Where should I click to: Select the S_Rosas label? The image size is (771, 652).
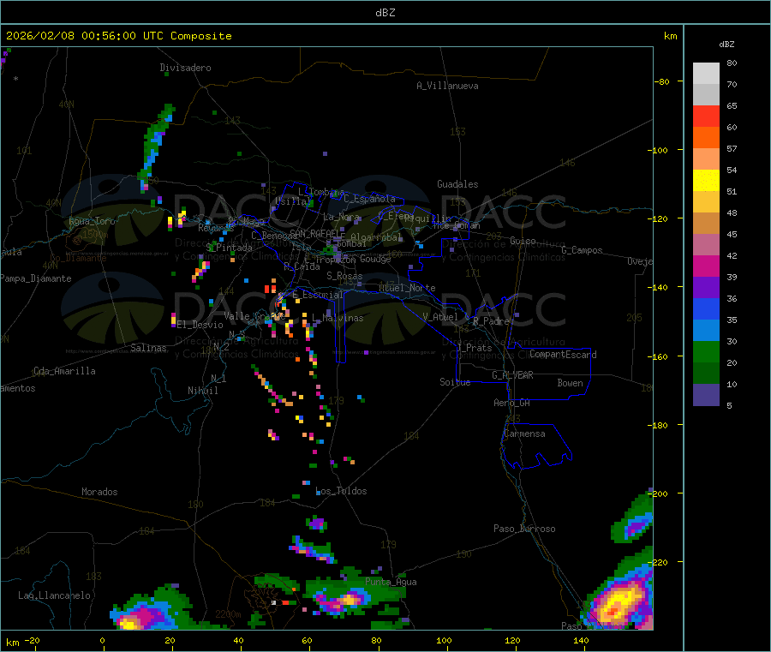(344, 276)
